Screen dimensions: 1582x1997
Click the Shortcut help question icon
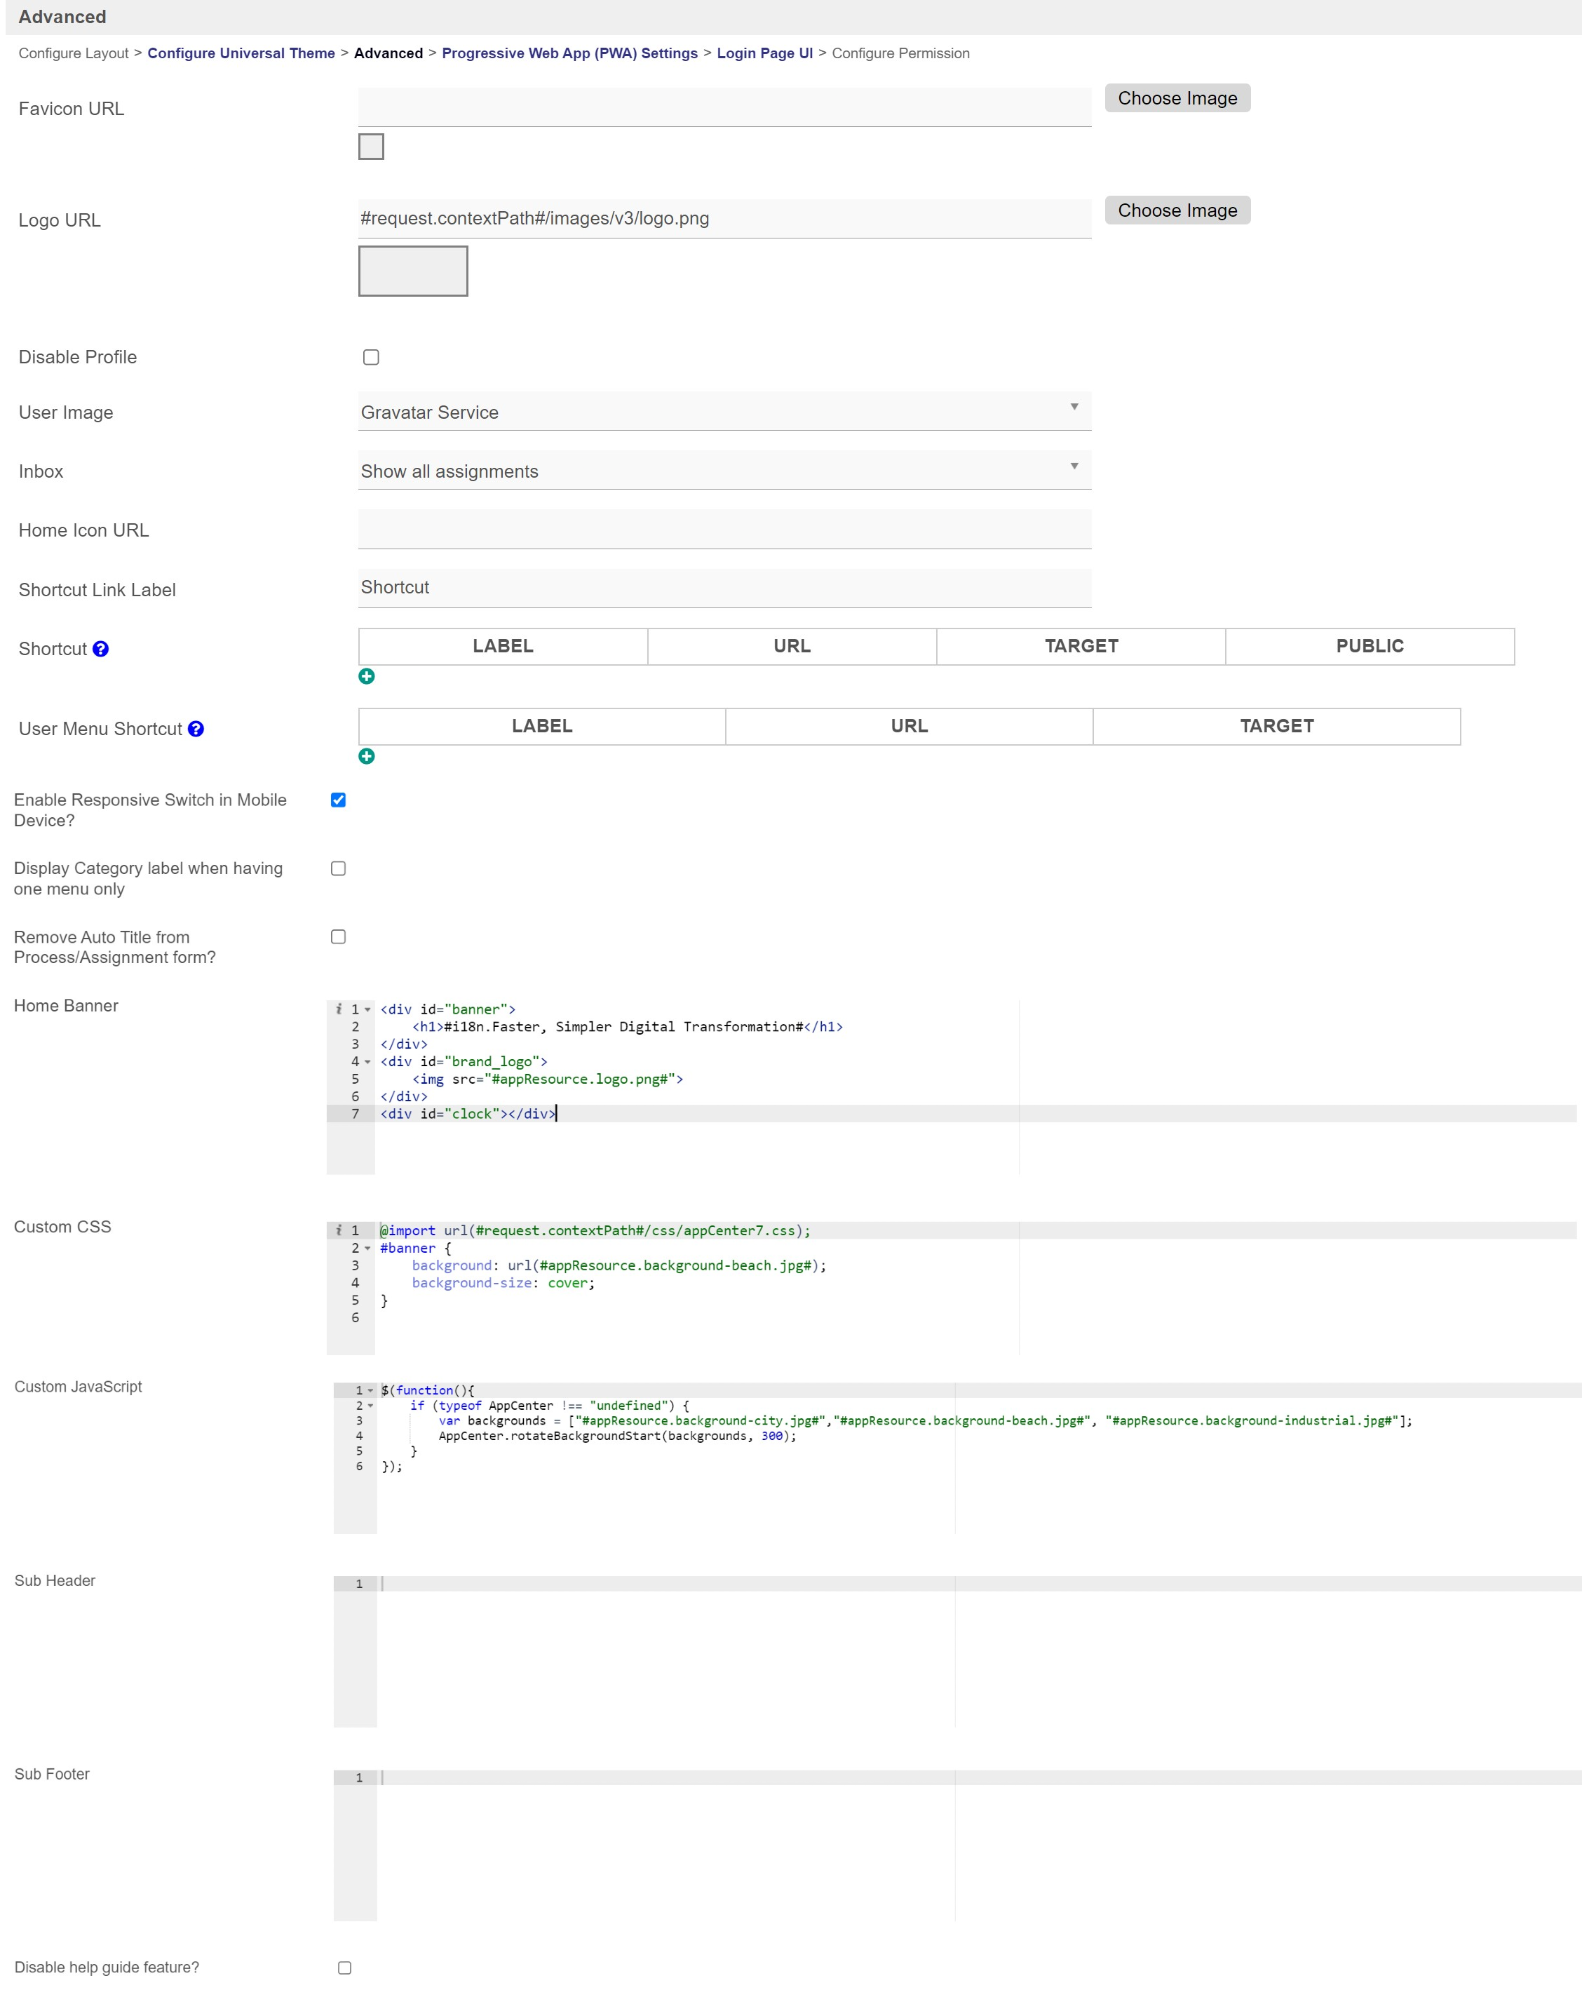(x=101, y=650)
